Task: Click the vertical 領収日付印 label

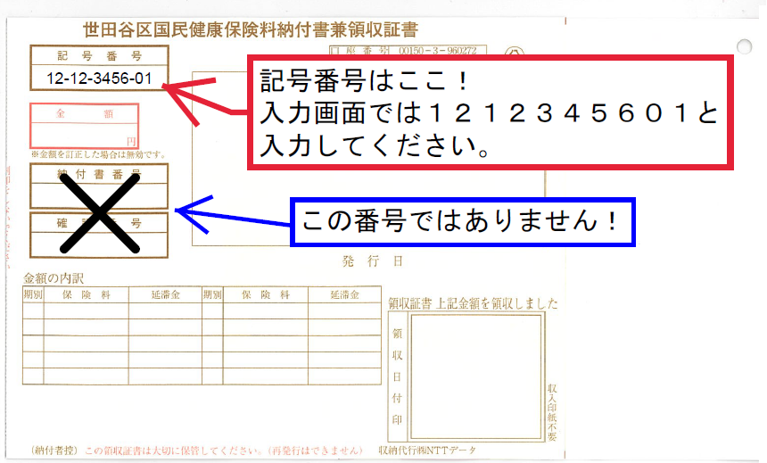Action: (397, 376)
